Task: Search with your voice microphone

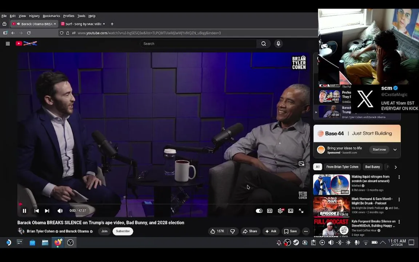Action: [x=278, y=44]
